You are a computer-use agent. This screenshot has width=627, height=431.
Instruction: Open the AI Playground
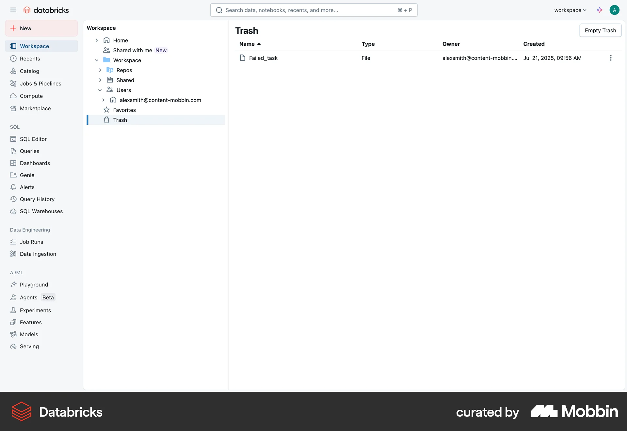pos(34,284)
